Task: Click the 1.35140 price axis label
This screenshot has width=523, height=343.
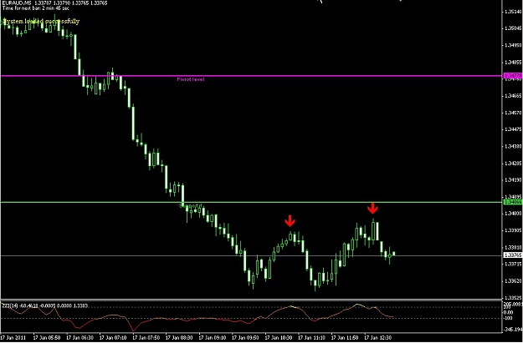Action: pos(513,12)
